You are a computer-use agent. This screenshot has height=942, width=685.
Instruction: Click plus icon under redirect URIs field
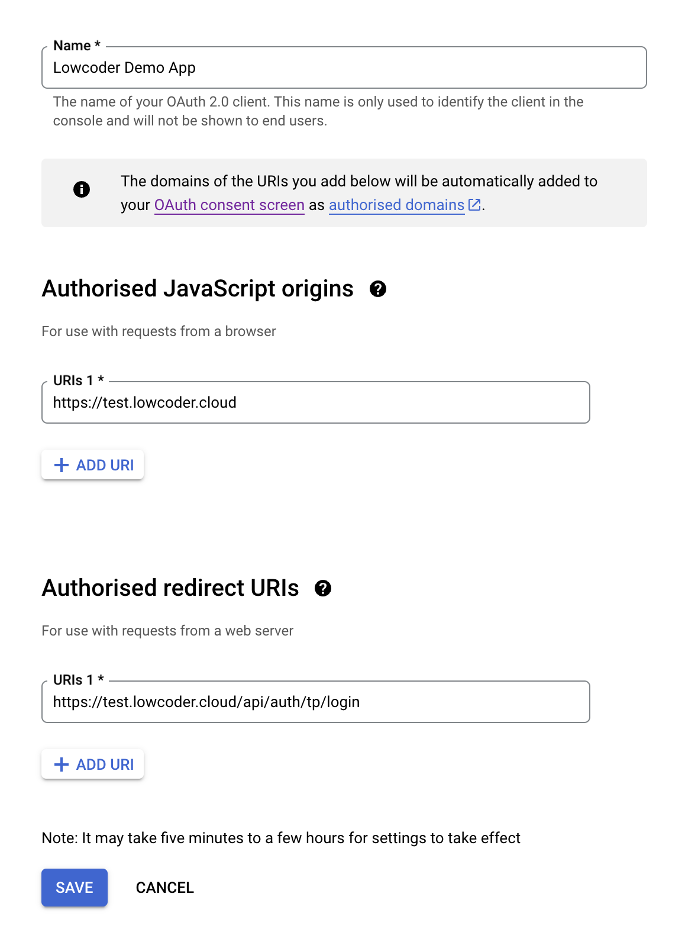click(x=62, y=764)
